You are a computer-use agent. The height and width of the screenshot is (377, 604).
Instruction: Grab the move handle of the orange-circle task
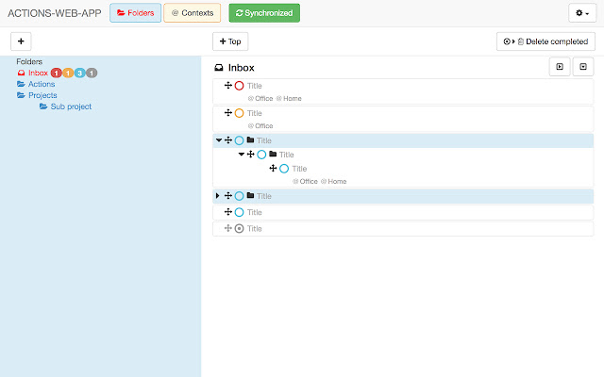(228, 112)
